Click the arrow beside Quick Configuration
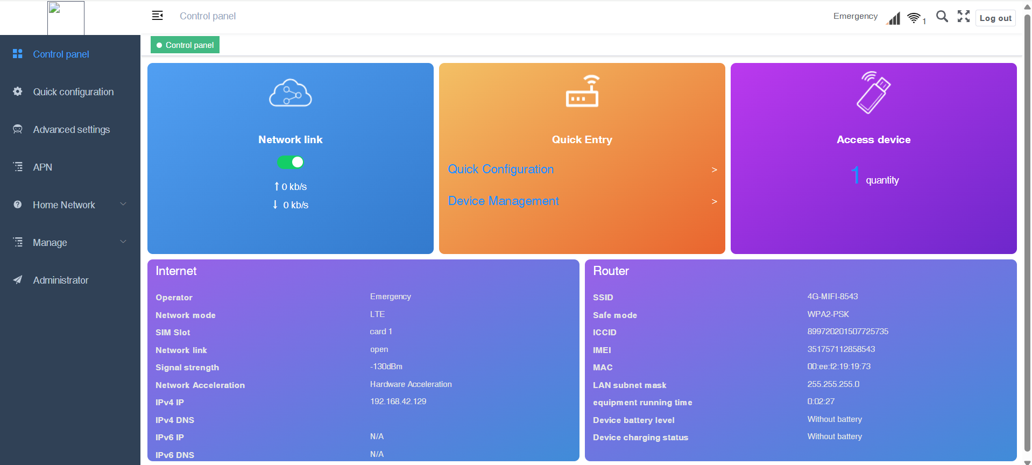The width and height of the screenshot is (1032, 465). click(x=714, y=170)
